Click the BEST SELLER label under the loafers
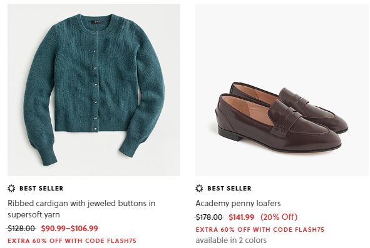Screen dimensions: 370x248 point(229,189)
